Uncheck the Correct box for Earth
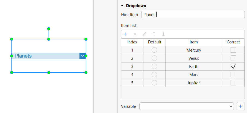 (x=233, y=66)
